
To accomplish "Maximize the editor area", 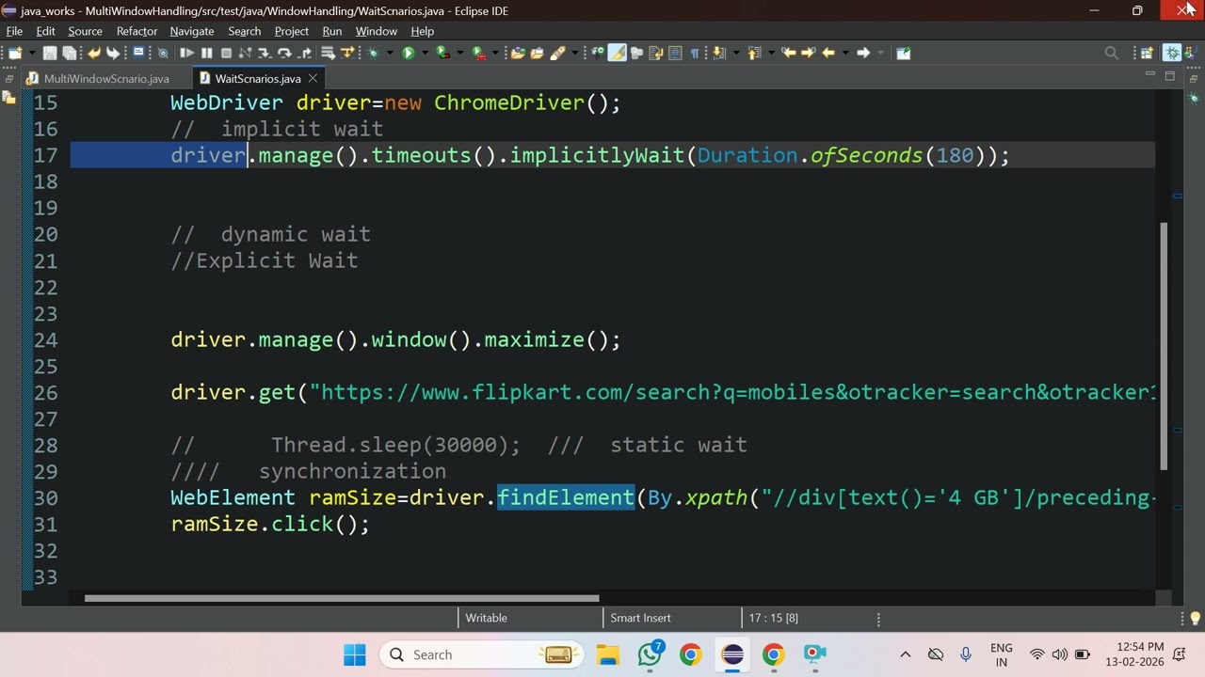I will tap(1170, 75).
